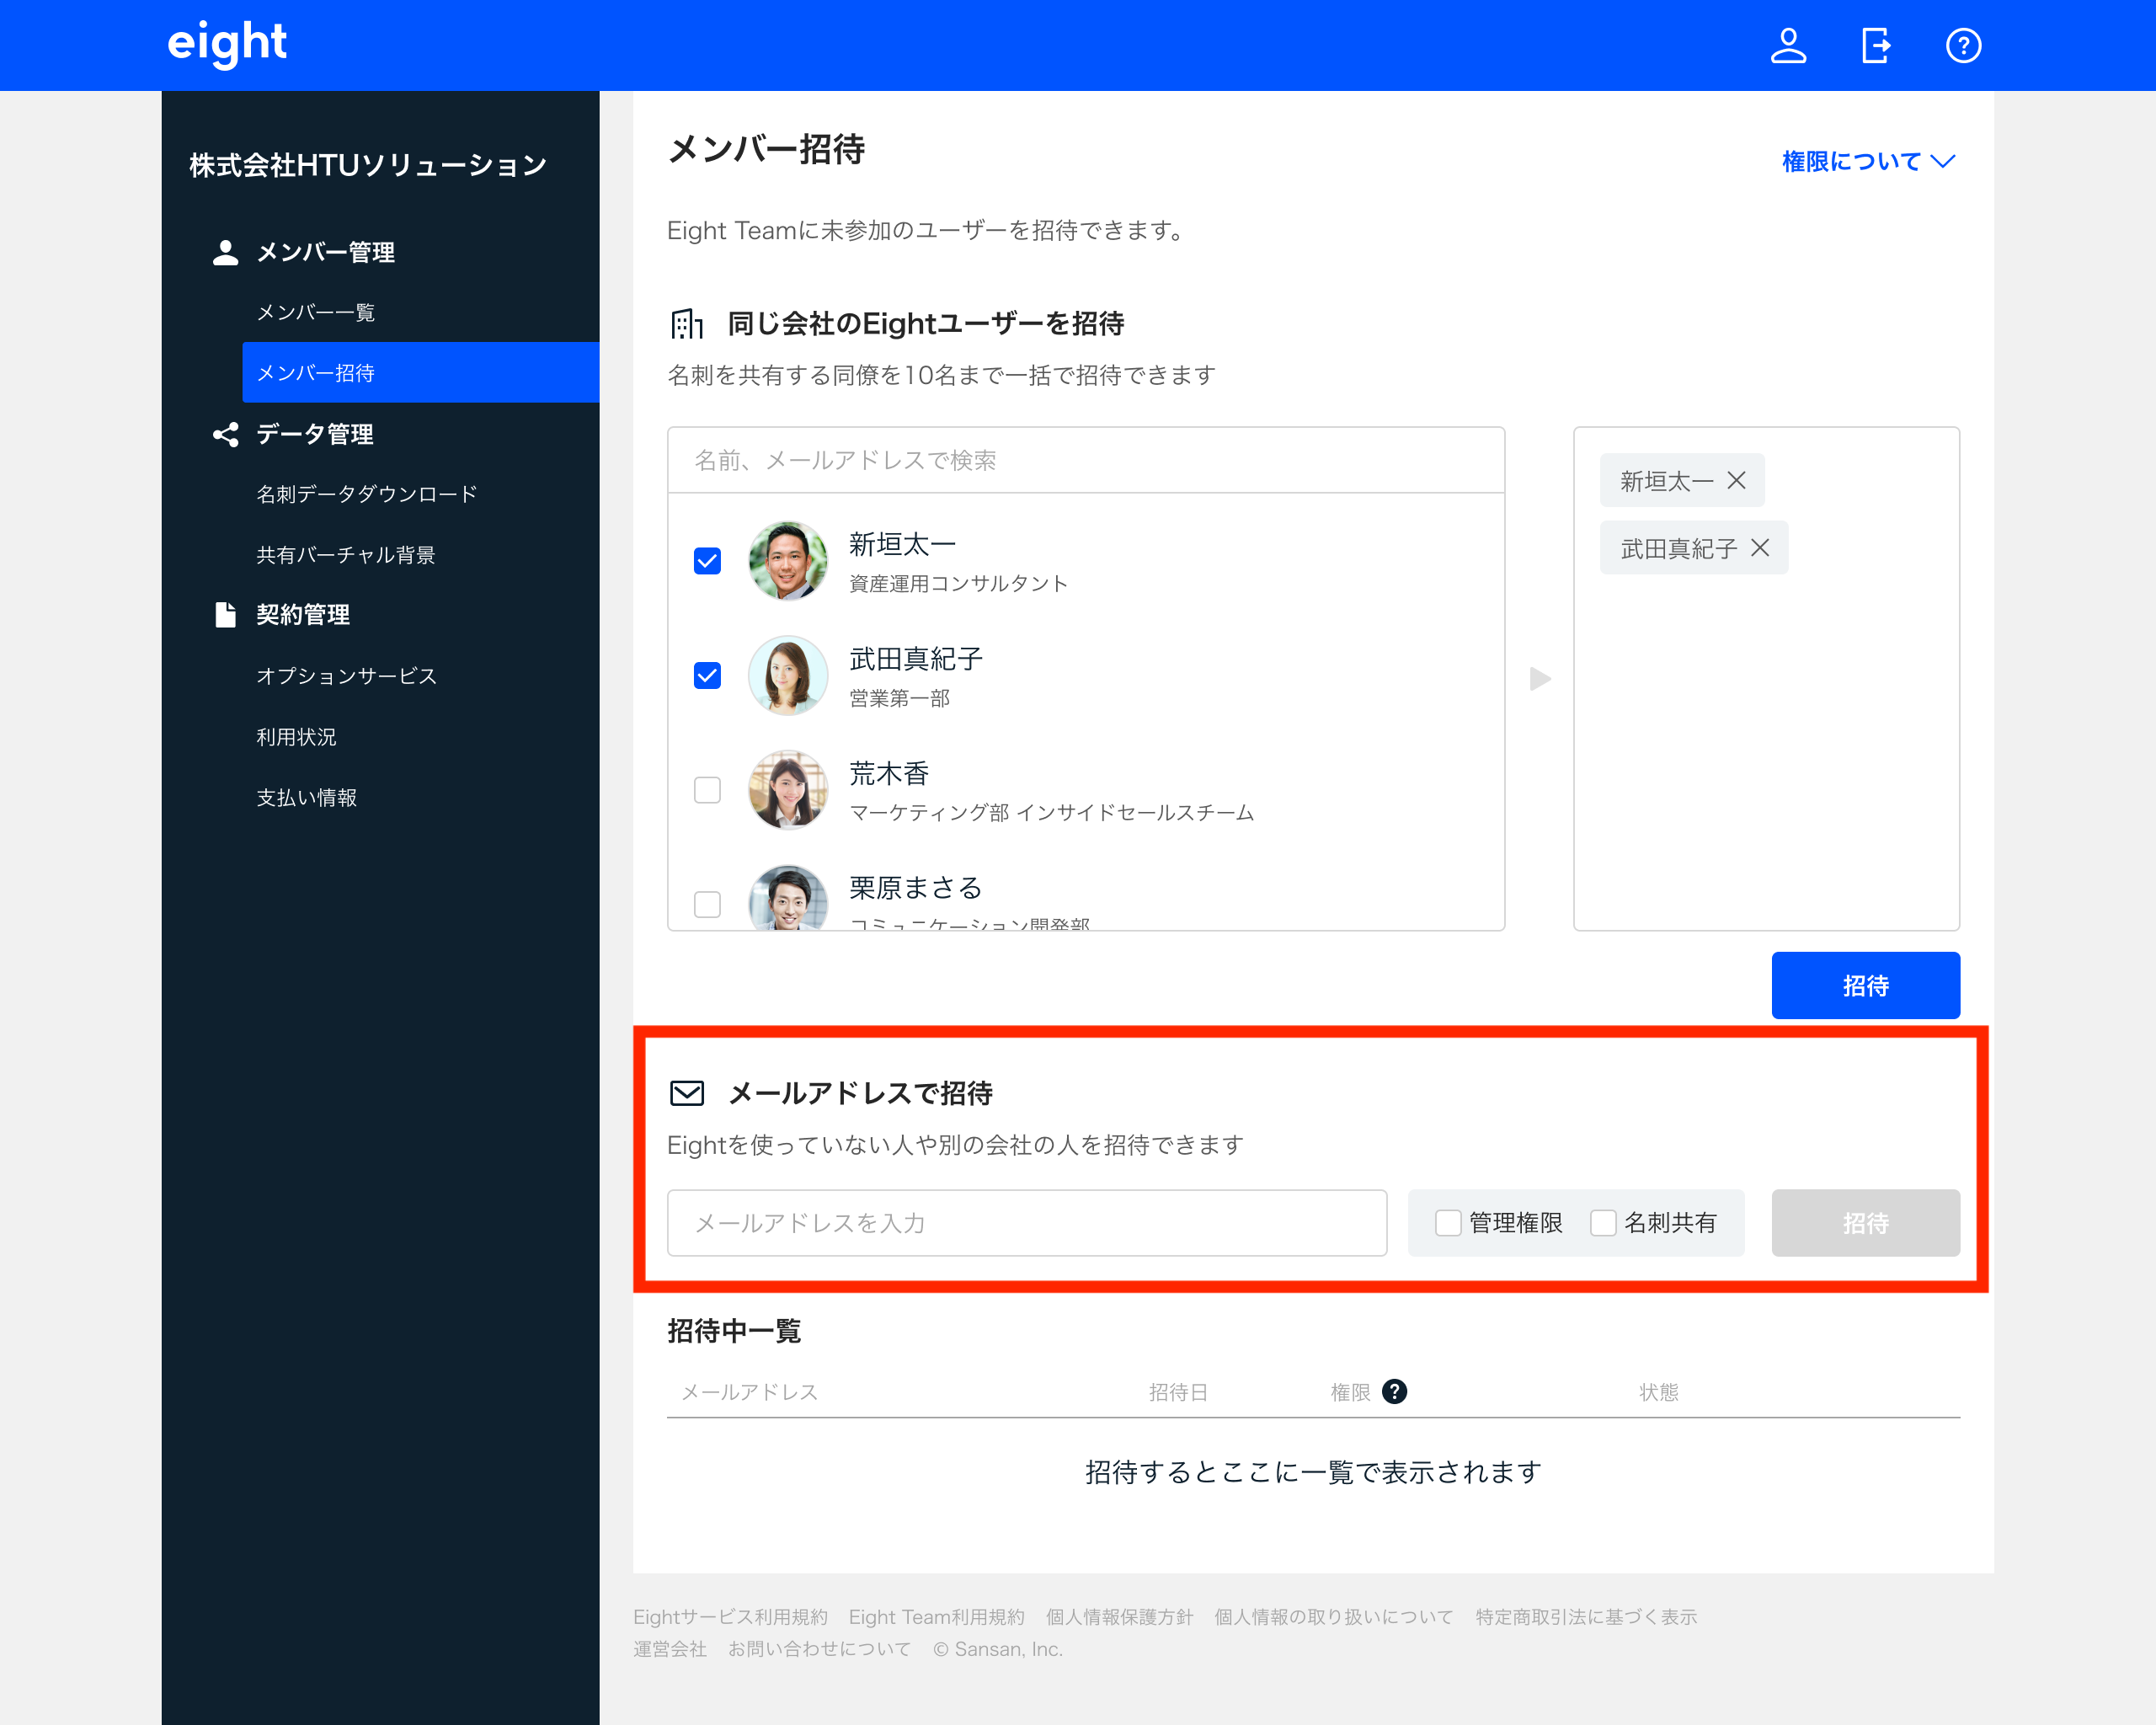Viewport: 2156px width, 1725px height.
Task: Click the メンバー管理 person icon
Action: pyautogui.click(x=226, y=252)
